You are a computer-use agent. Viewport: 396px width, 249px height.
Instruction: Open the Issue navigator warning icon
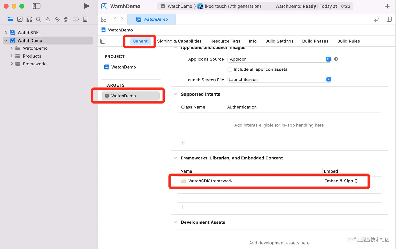click(48, 19)
